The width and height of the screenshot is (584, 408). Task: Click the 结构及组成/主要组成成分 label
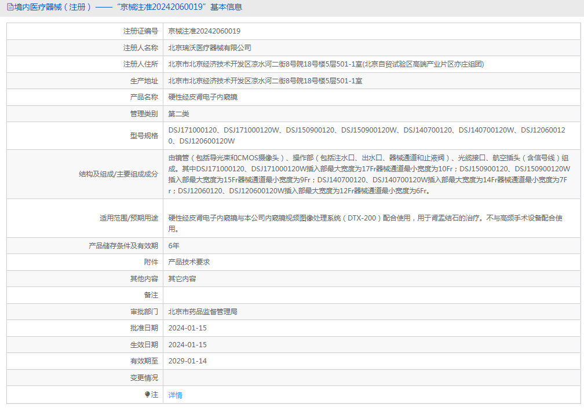click(118, 174)
